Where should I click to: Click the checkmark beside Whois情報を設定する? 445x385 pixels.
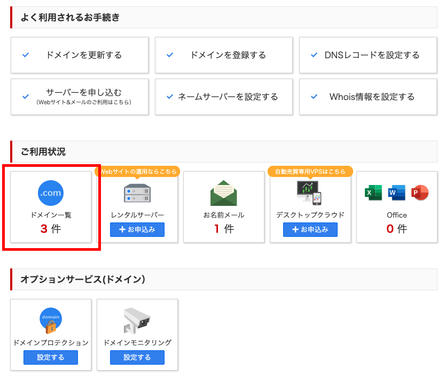click(314, 97)
